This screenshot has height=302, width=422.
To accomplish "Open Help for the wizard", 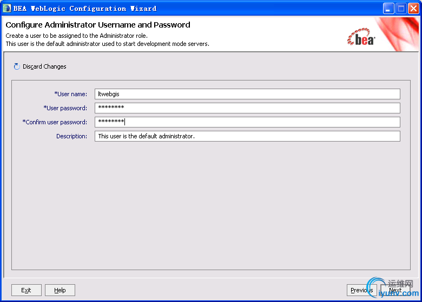I will click(60, 290).
